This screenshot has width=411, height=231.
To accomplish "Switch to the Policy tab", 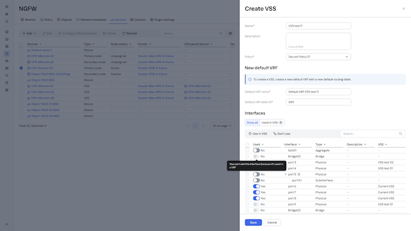I will [x=46, y=20].
